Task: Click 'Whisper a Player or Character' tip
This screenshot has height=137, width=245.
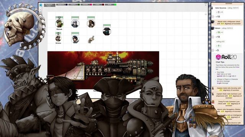Action: (x=227, y=79)
